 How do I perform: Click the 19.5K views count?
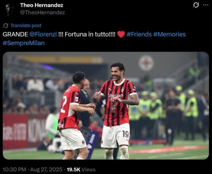(73, 169)
